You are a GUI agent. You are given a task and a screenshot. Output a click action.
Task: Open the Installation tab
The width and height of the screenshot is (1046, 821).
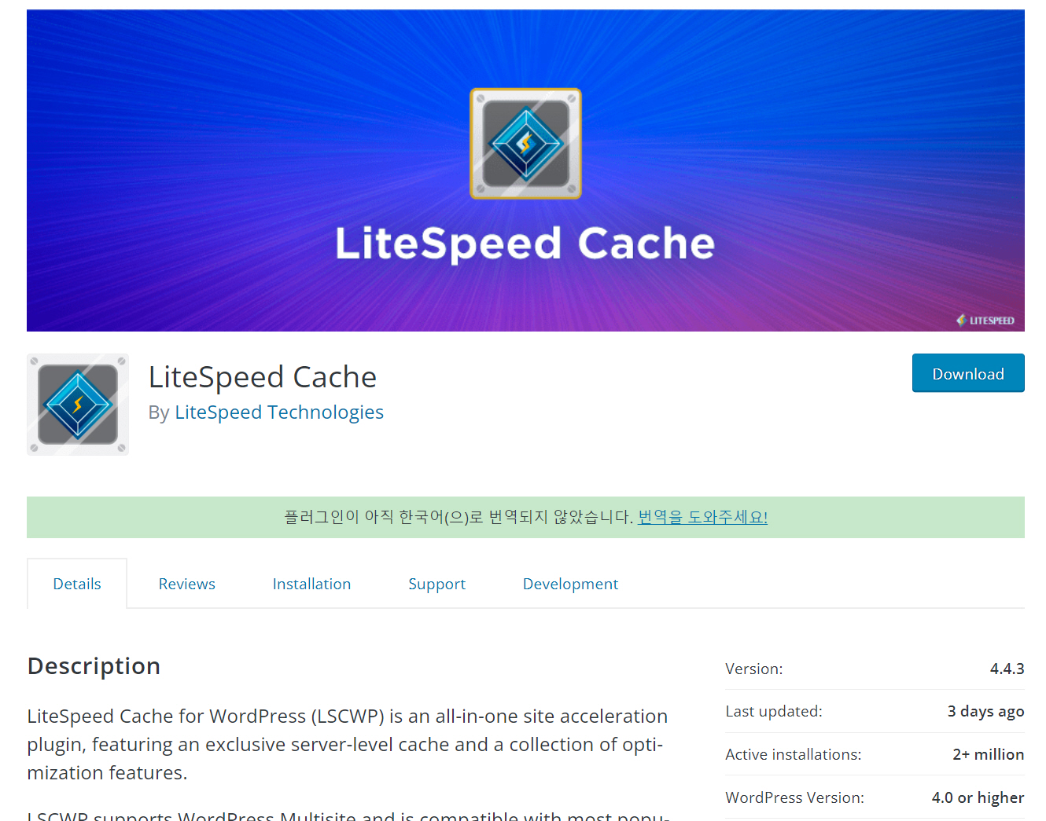click(x=311, y=583)
